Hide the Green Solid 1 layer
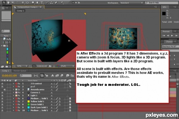Image resolution: width=179 pixels, height=119 pixels. tap(2, 104)
